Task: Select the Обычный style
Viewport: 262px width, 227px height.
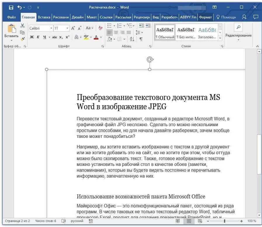Action: point(165,32)
